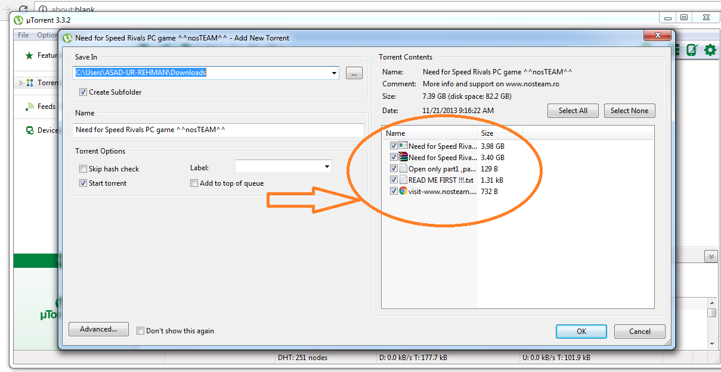Click the dialog title bar uTorrent logo icon

pos(67,38)
